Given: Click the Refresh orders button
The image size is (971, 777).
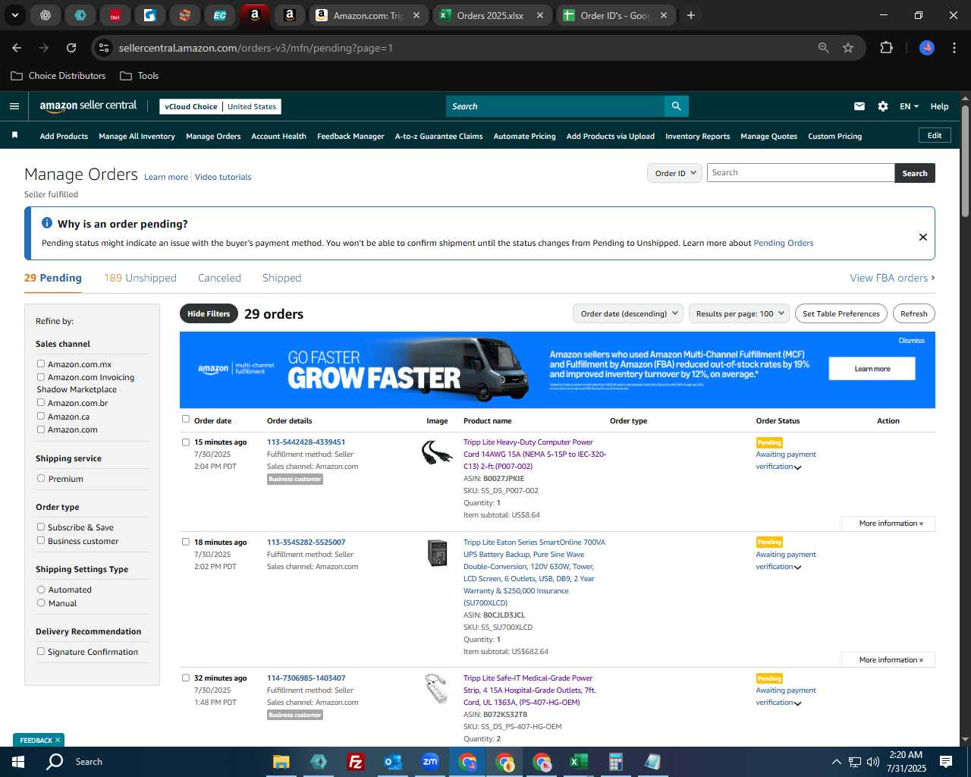Looking at the screenshot, I should click(913, 313).
